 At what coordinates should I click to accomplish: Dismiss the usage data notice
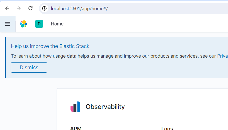pyautogui.click(x=29, y=67)
